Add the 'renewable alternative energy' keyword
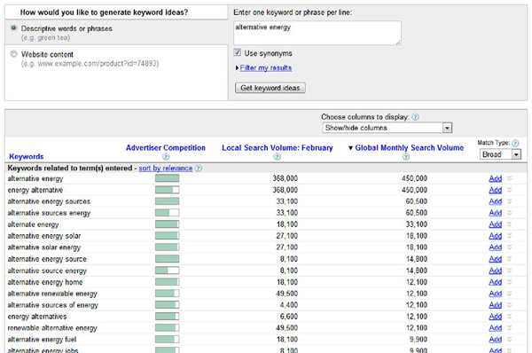This screenshot has height=353, width=532. point(496,328)
